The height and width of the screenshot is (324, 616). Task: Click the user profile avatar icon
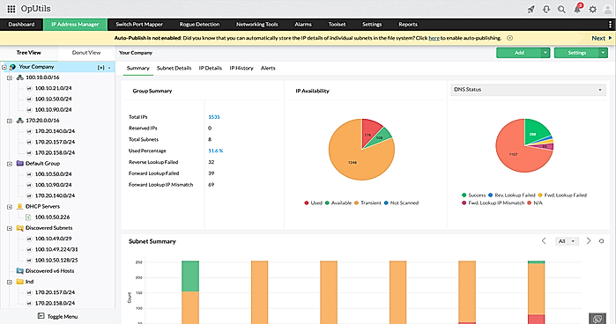point(607,9)
